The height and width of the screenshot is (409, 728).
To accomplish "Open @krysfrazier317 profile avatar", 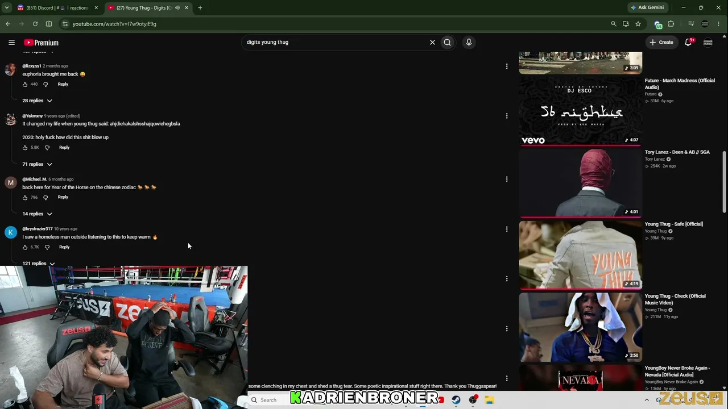I will [11, 232].
